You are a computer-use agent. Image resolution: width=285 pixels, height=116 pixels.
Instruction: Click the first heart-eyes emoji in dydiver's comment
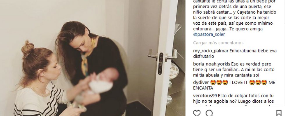click(x=213, y=83)
